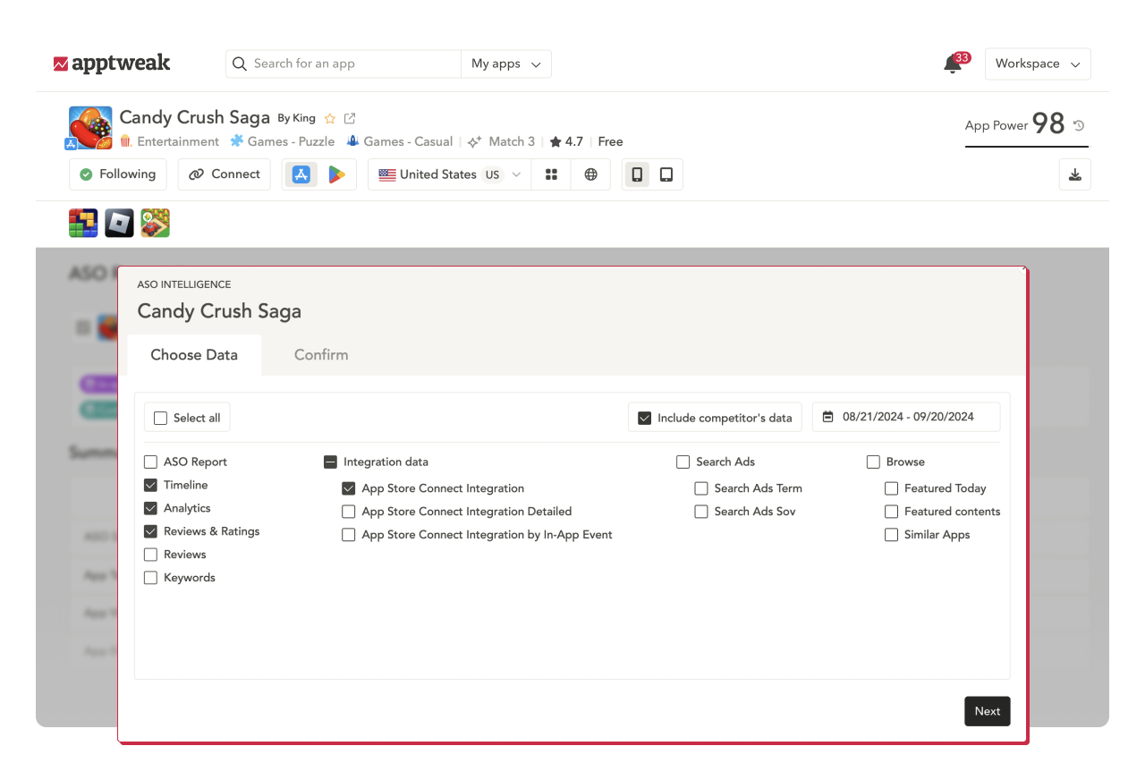Check Search Ads Term option
The width and height of the screenshot is (1145, 763).
(700, 488)
